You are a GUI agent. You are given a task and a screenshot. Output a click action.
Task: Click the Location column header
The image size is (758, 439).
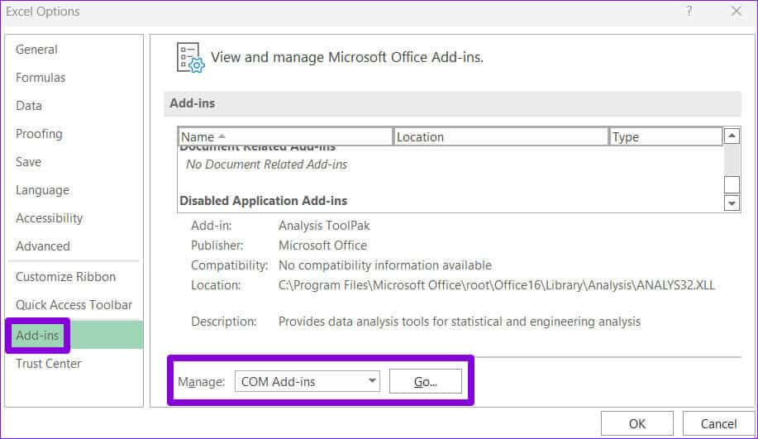coord(501,136)
